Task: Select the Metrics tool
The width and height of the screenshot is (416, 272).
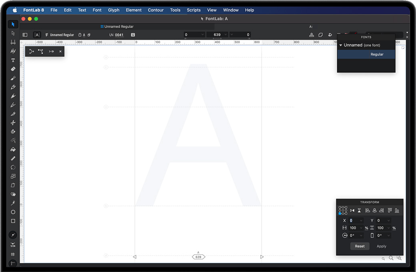Action: (x=13, y=42)
